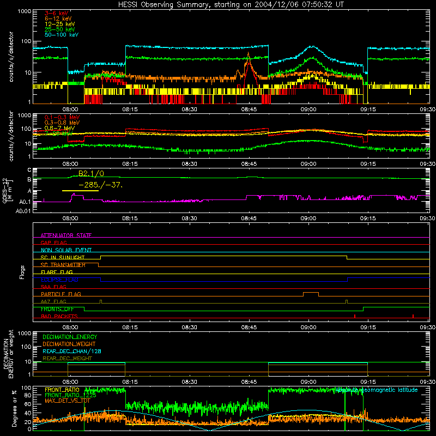Image resolution: width=436 pixels, height=436 pixels.
Task: Select the ECLIPSE_FLAG label
Action: 59,280
